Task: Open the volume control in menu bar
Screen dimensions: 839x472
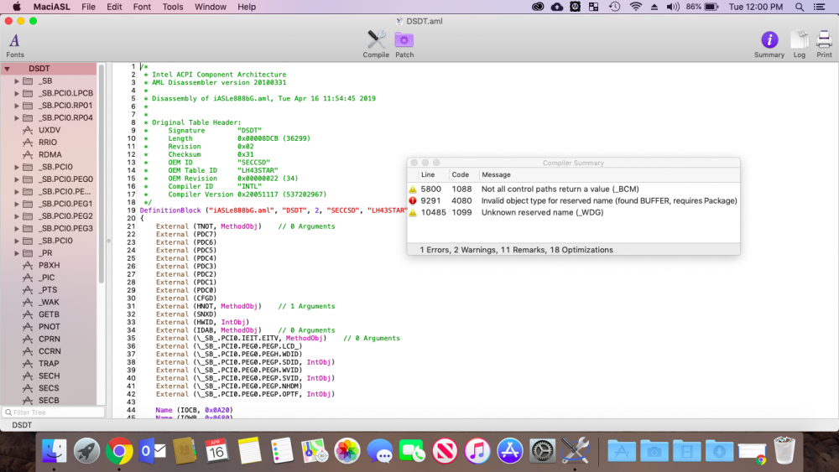Action: (x=673, y=7)
